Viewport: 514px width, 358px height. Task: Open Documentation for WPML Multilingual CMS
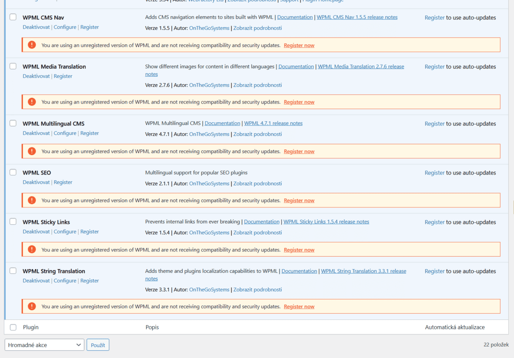pos(222,123)
